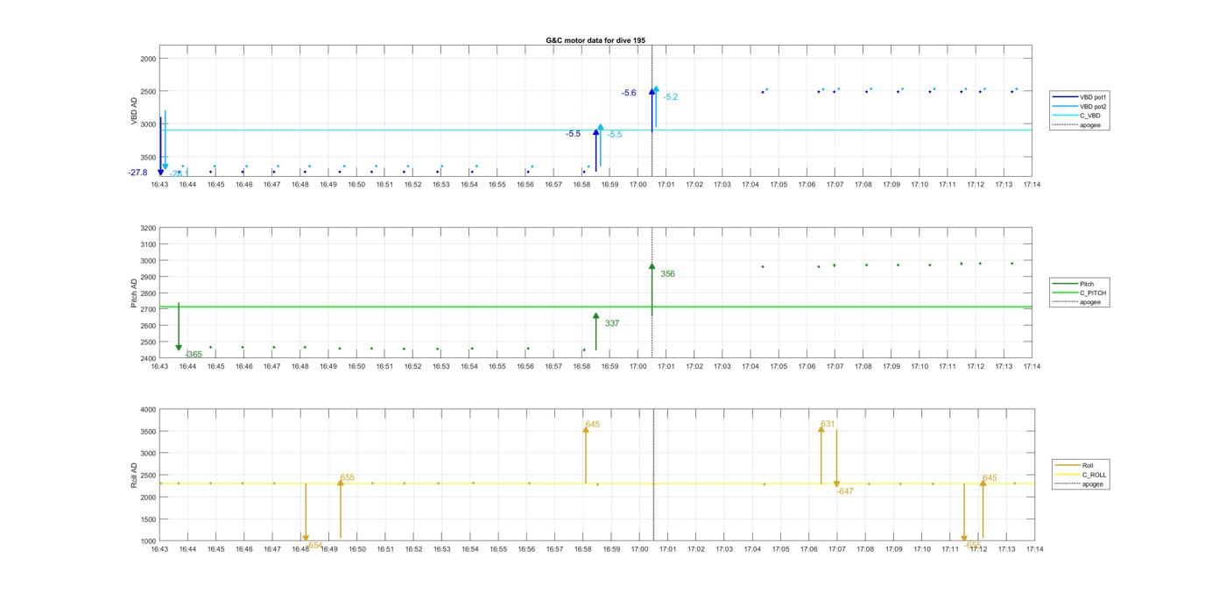1226x607 pixels.
Task: Click the "-655" roll data label
Action: click(973, 545)
